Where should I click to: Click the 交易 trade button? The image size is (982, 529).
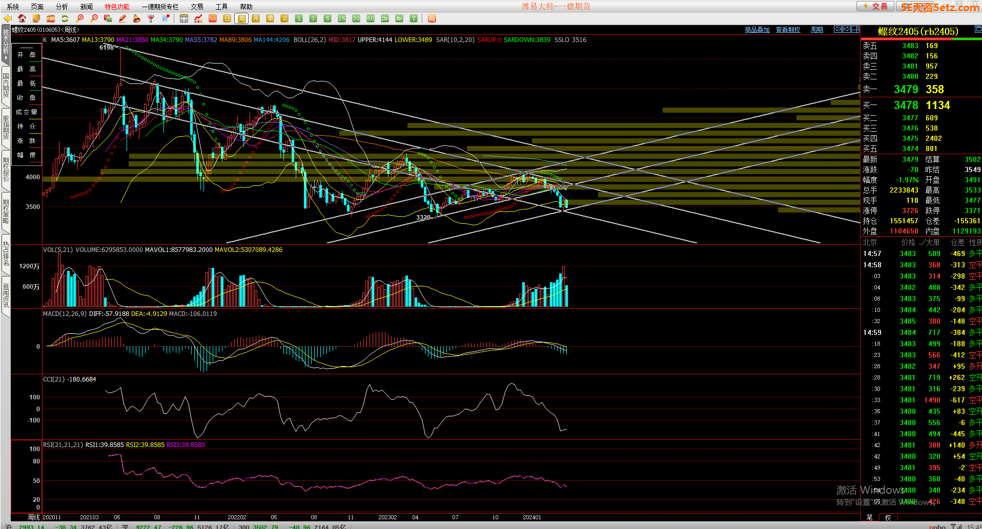pyautogui.click(x=875, y=6)
